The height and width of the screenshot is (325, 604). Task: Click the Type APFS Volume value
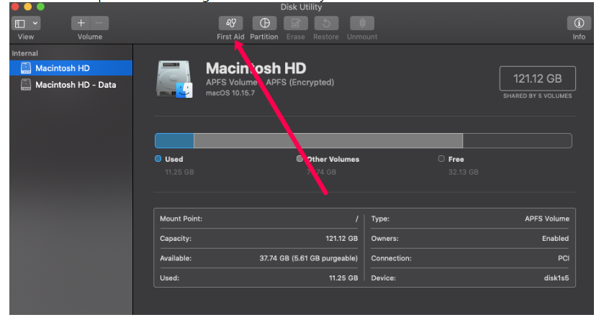(x=547, y=219)
